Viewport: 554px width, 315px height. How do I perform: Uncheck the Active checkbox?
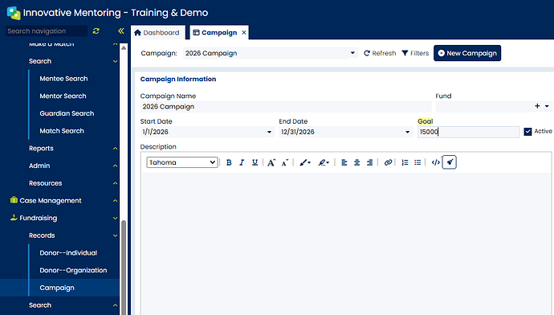click(528, 132)
